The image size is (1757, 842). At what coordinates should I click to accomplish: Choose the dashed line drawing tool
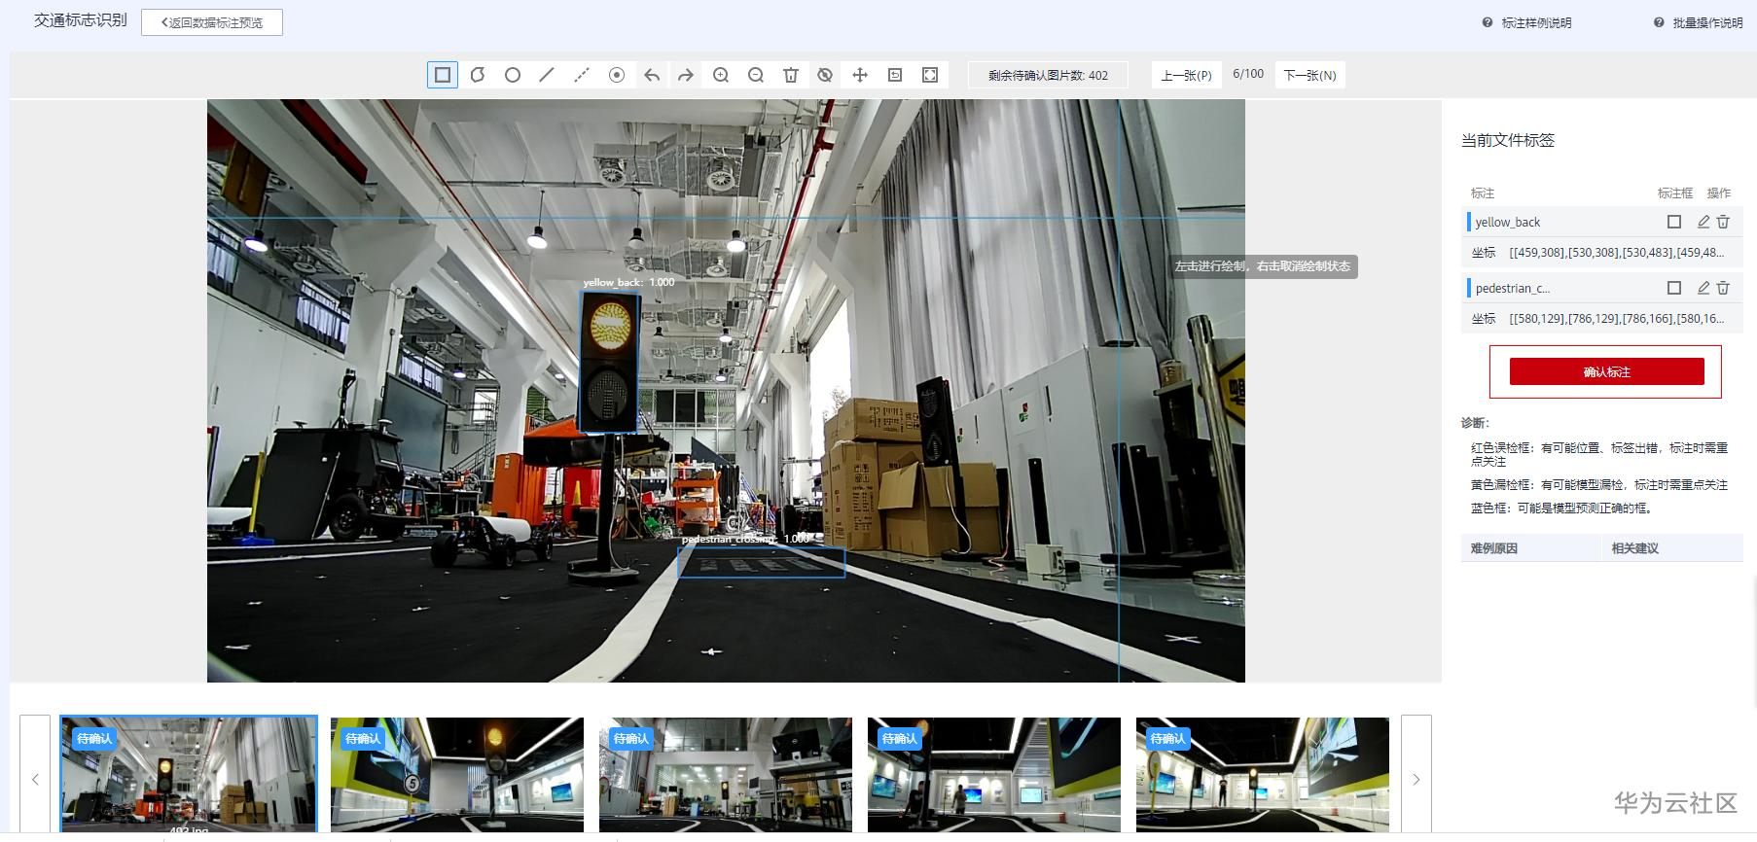pyautogui.click(x=582, y=75)
